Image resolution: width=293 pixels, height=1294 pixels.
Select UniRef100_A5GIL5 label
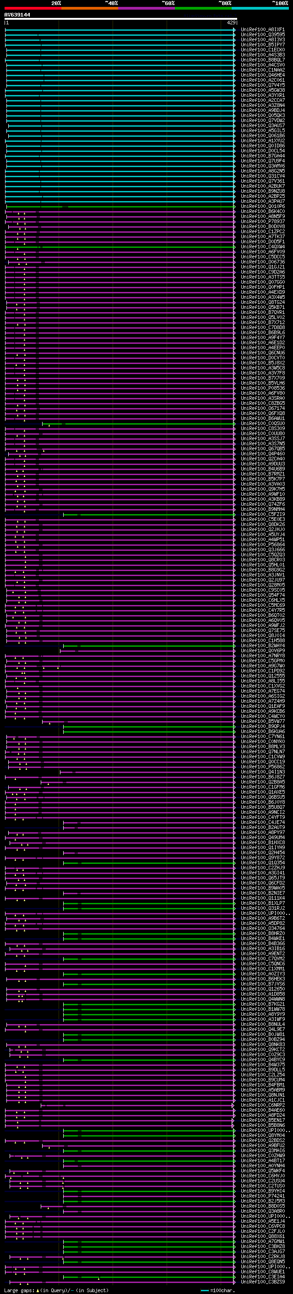[262, 131]
